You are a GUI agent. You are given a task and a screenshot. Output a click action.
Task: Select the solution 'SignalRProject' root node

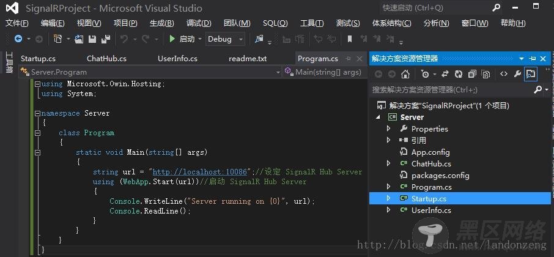click(x=449, y=105)
